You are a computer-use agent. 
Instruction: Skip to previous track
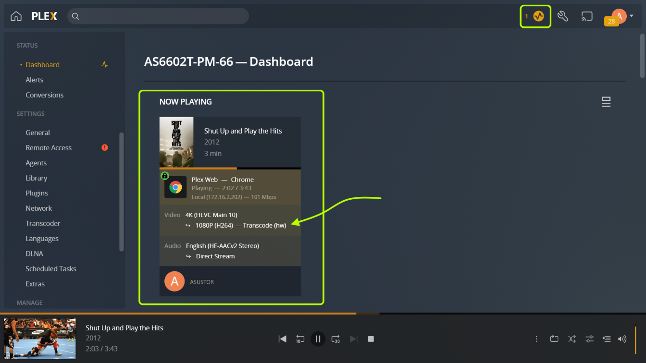tap(283, 339)
